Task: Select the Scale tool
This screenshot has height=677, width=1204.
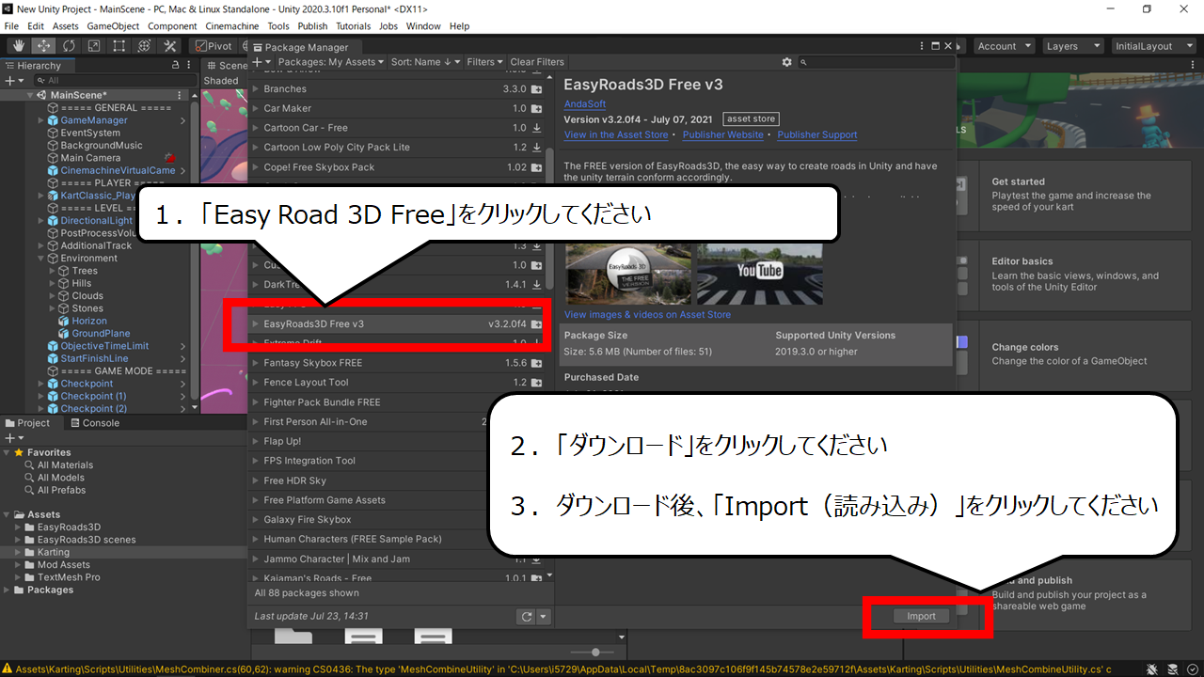Action: click(x=94, y=45)
